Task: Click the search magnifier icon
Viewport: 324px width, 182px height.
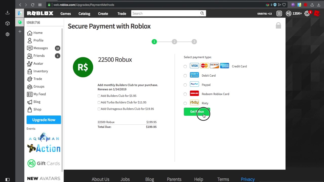Action: click(x=202, y=13)
